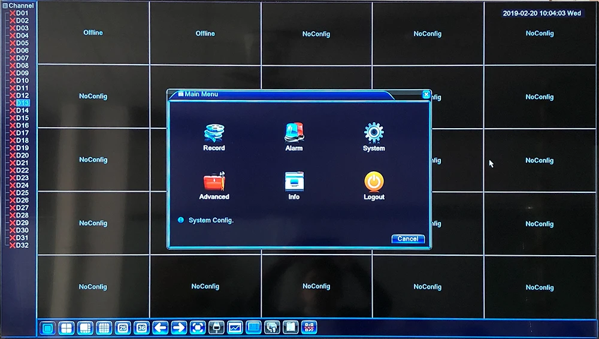The height and width of the screenshot is (339, 599).
Task: Select channel D31 in list
Action: (22, 238)
